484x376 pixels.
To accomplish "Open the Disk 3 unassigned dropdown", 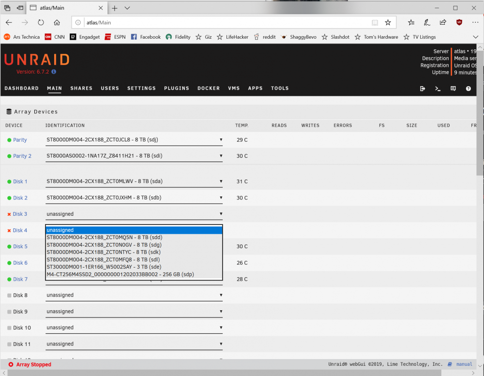I will [134, 214].
